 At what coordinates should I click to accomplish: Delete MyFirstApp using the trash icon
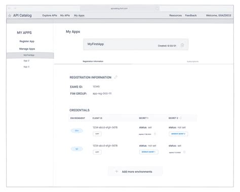click(182, 45)
